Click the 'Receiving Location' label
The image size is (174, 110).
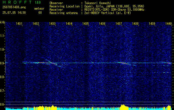[64, 6]
